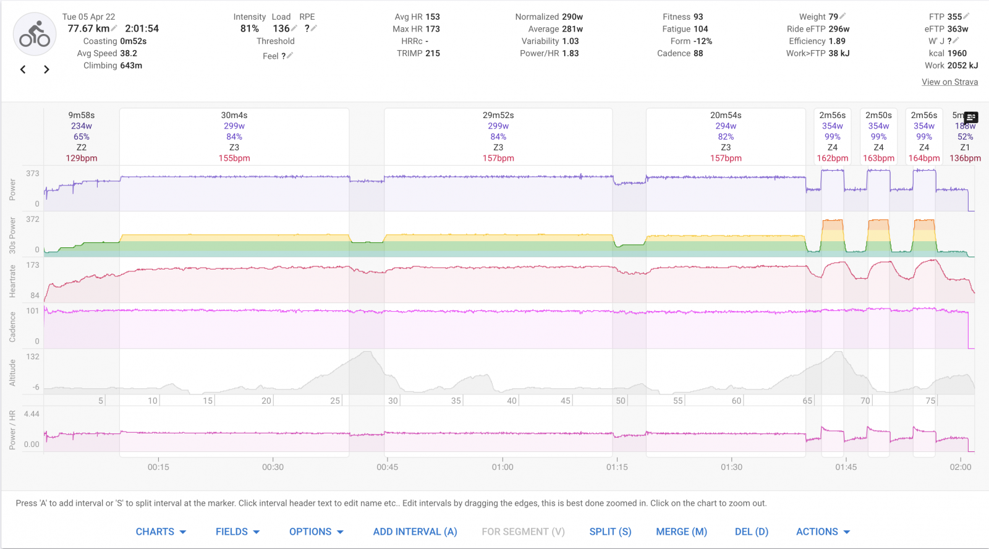
Task: Select the 30m4s interval header
Action: tap(234, 116)
